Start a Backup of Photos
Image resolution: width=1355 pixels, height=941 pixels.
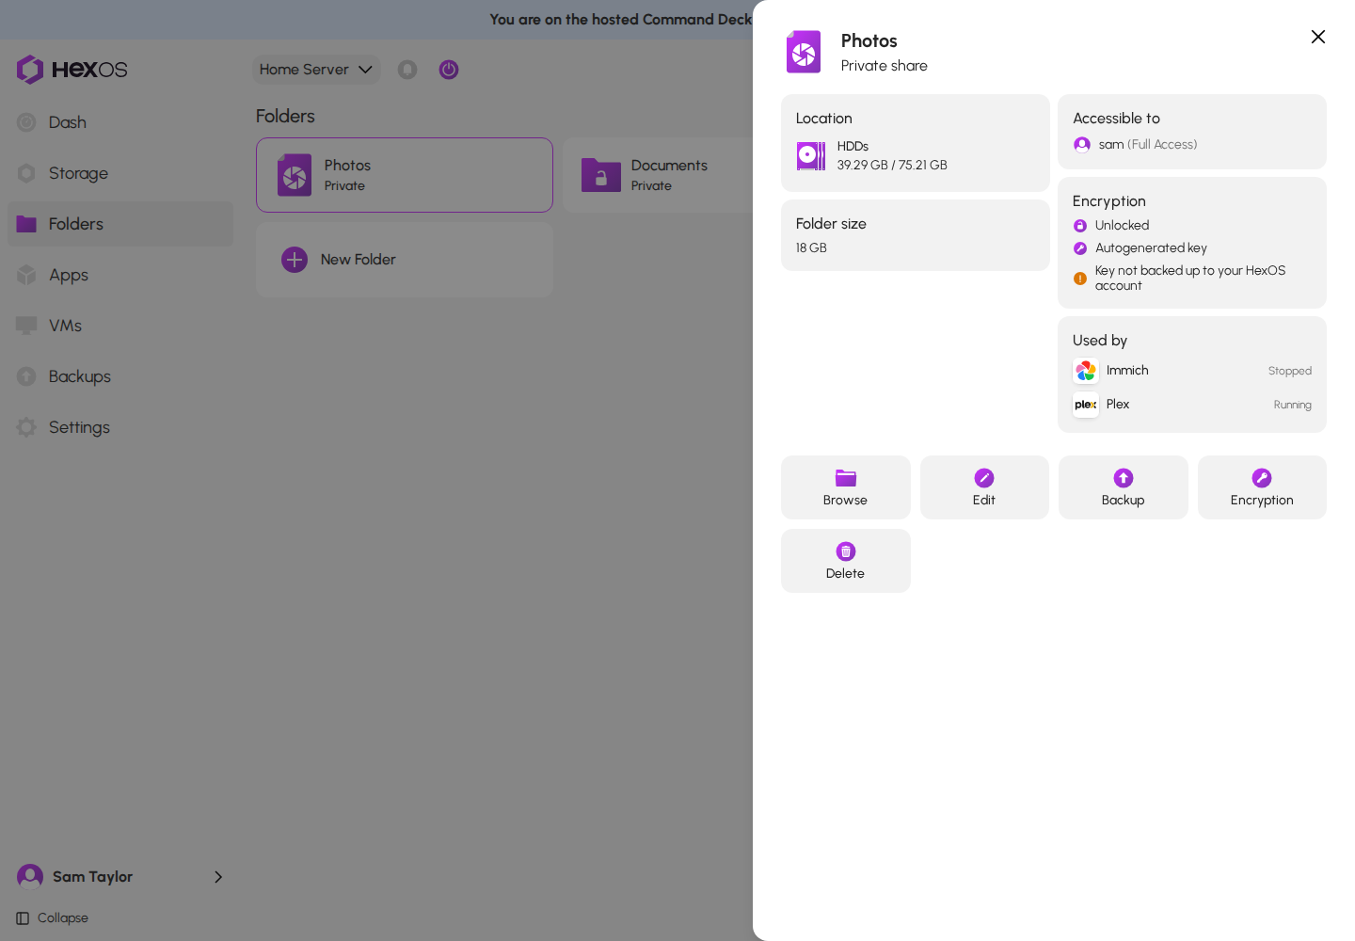click(x=1123, y=487)
